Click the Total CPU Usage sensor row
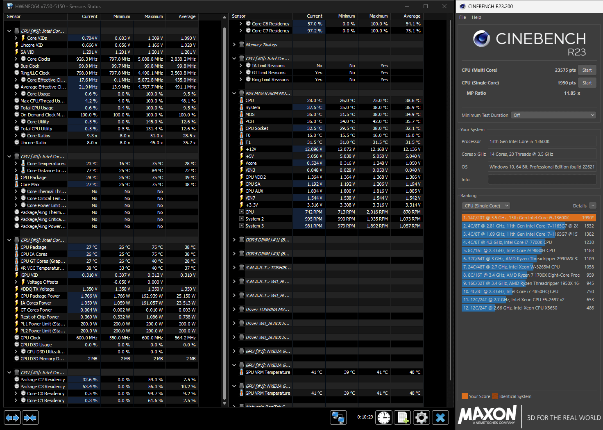This screenshot has width=603, height=430. coord(106,108)
